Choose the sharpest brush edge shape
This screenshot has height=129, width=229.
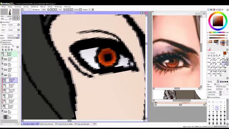pos(221,82)
